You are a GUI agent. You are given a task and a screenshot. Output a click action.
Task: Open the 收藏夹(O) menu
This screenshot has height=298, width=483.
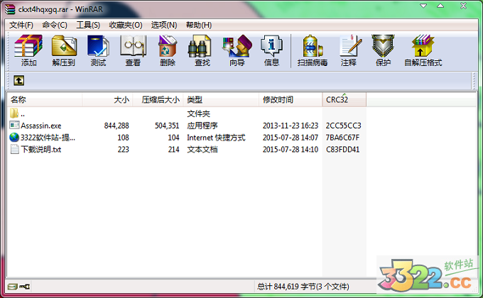tap(126, 25)
